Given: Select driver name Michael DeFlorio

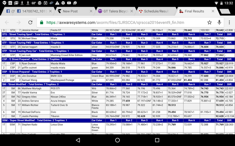Looking at the screenshot, I should click(x=31, y=112).
